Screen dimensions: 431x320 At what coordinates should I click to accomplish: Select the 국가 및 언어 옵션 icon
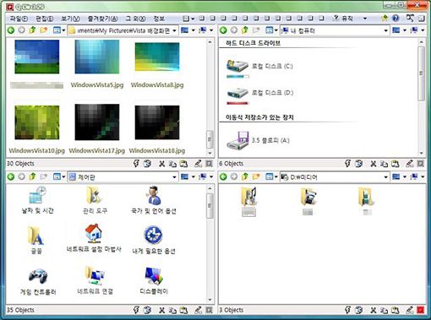click(x=154, y=195)
